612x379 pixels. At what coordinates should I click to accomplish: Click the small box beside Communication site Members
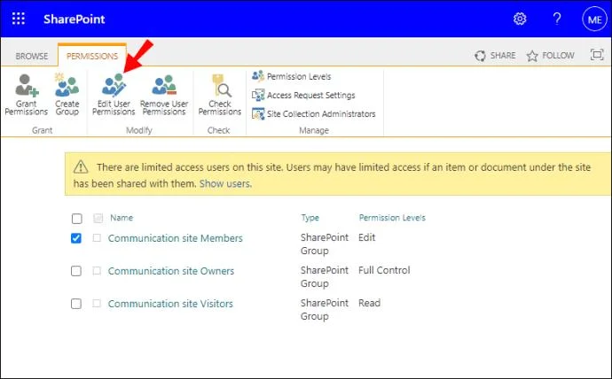97,237
